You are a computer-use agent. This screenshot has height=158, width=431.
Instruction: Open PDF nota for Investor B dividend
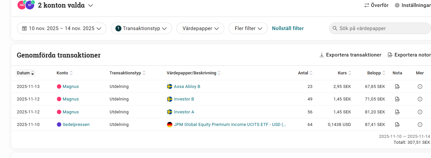click(397, 99)
